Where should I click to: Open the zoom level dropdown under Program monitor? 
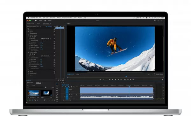click(79, 74)
